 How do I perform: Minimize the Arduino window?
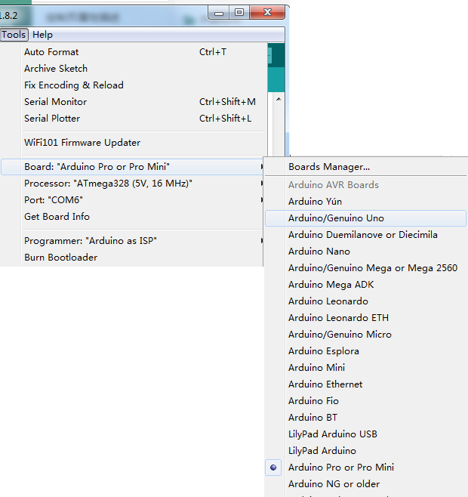(x=219, y=14)
